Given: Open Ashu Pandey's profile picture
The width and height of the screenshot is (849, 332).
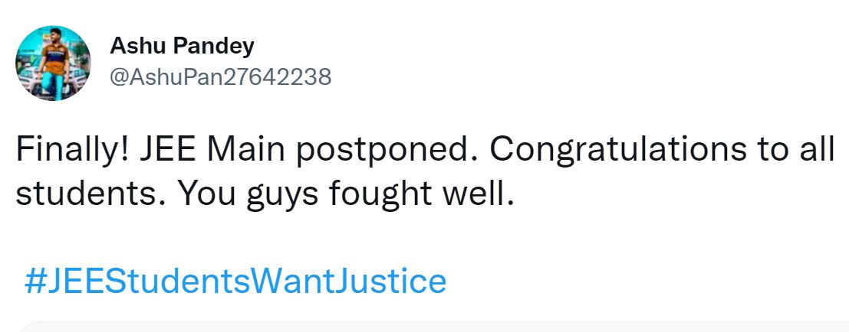Looking at the screenshot, I should pos(54,63).
